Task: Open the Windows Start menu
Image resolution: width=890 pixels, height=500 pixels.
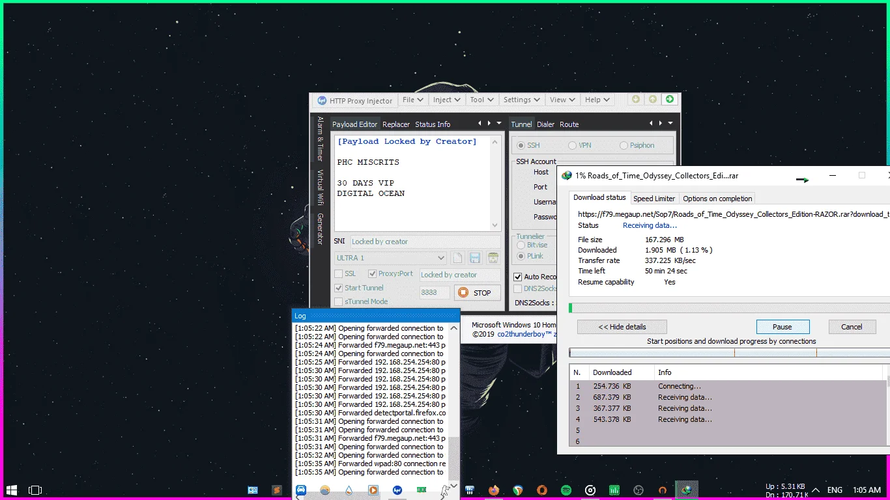Action: pos(12,490)
